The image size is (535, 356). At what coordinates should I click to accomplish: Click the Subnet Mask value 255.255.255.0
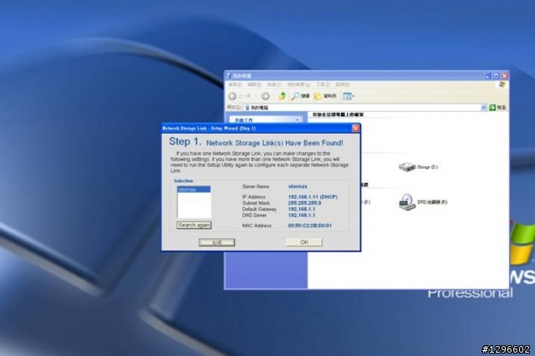coord(304,203)
